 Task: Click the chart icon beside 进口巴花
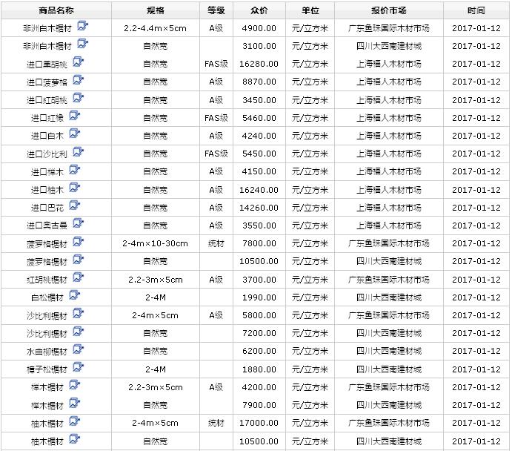tap(75, 206)
